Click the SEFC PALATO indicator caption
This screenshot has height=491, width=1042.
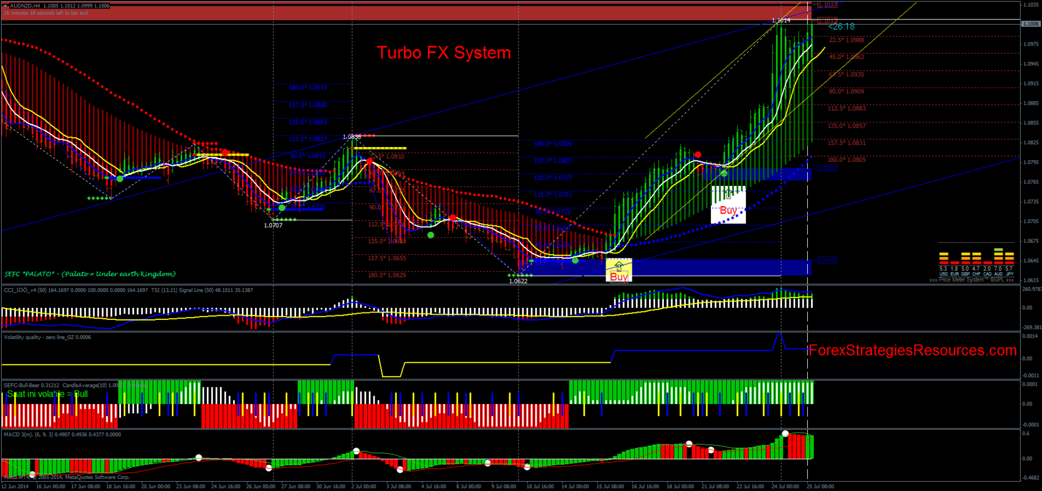point(90,274)
